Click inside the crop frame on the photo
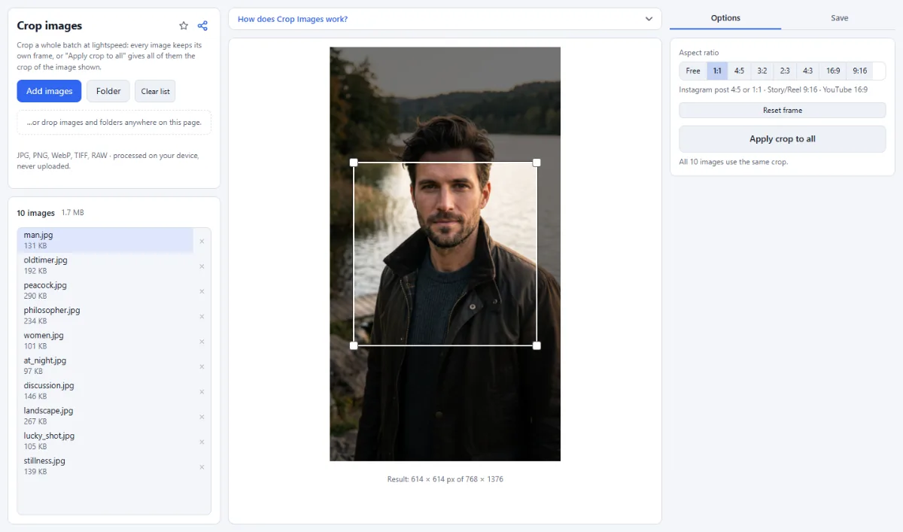This screenshot has width=903, height=532. point(445,254)
